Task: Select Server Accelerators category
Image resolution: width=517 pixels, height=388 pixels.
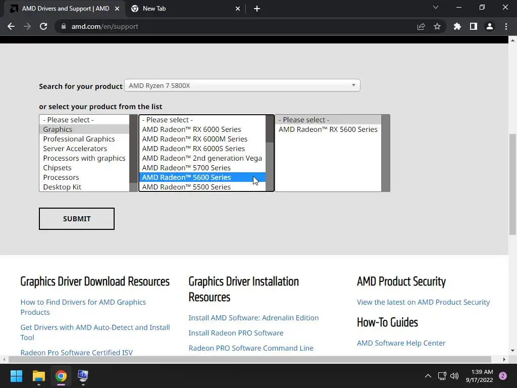Action: 84,149
